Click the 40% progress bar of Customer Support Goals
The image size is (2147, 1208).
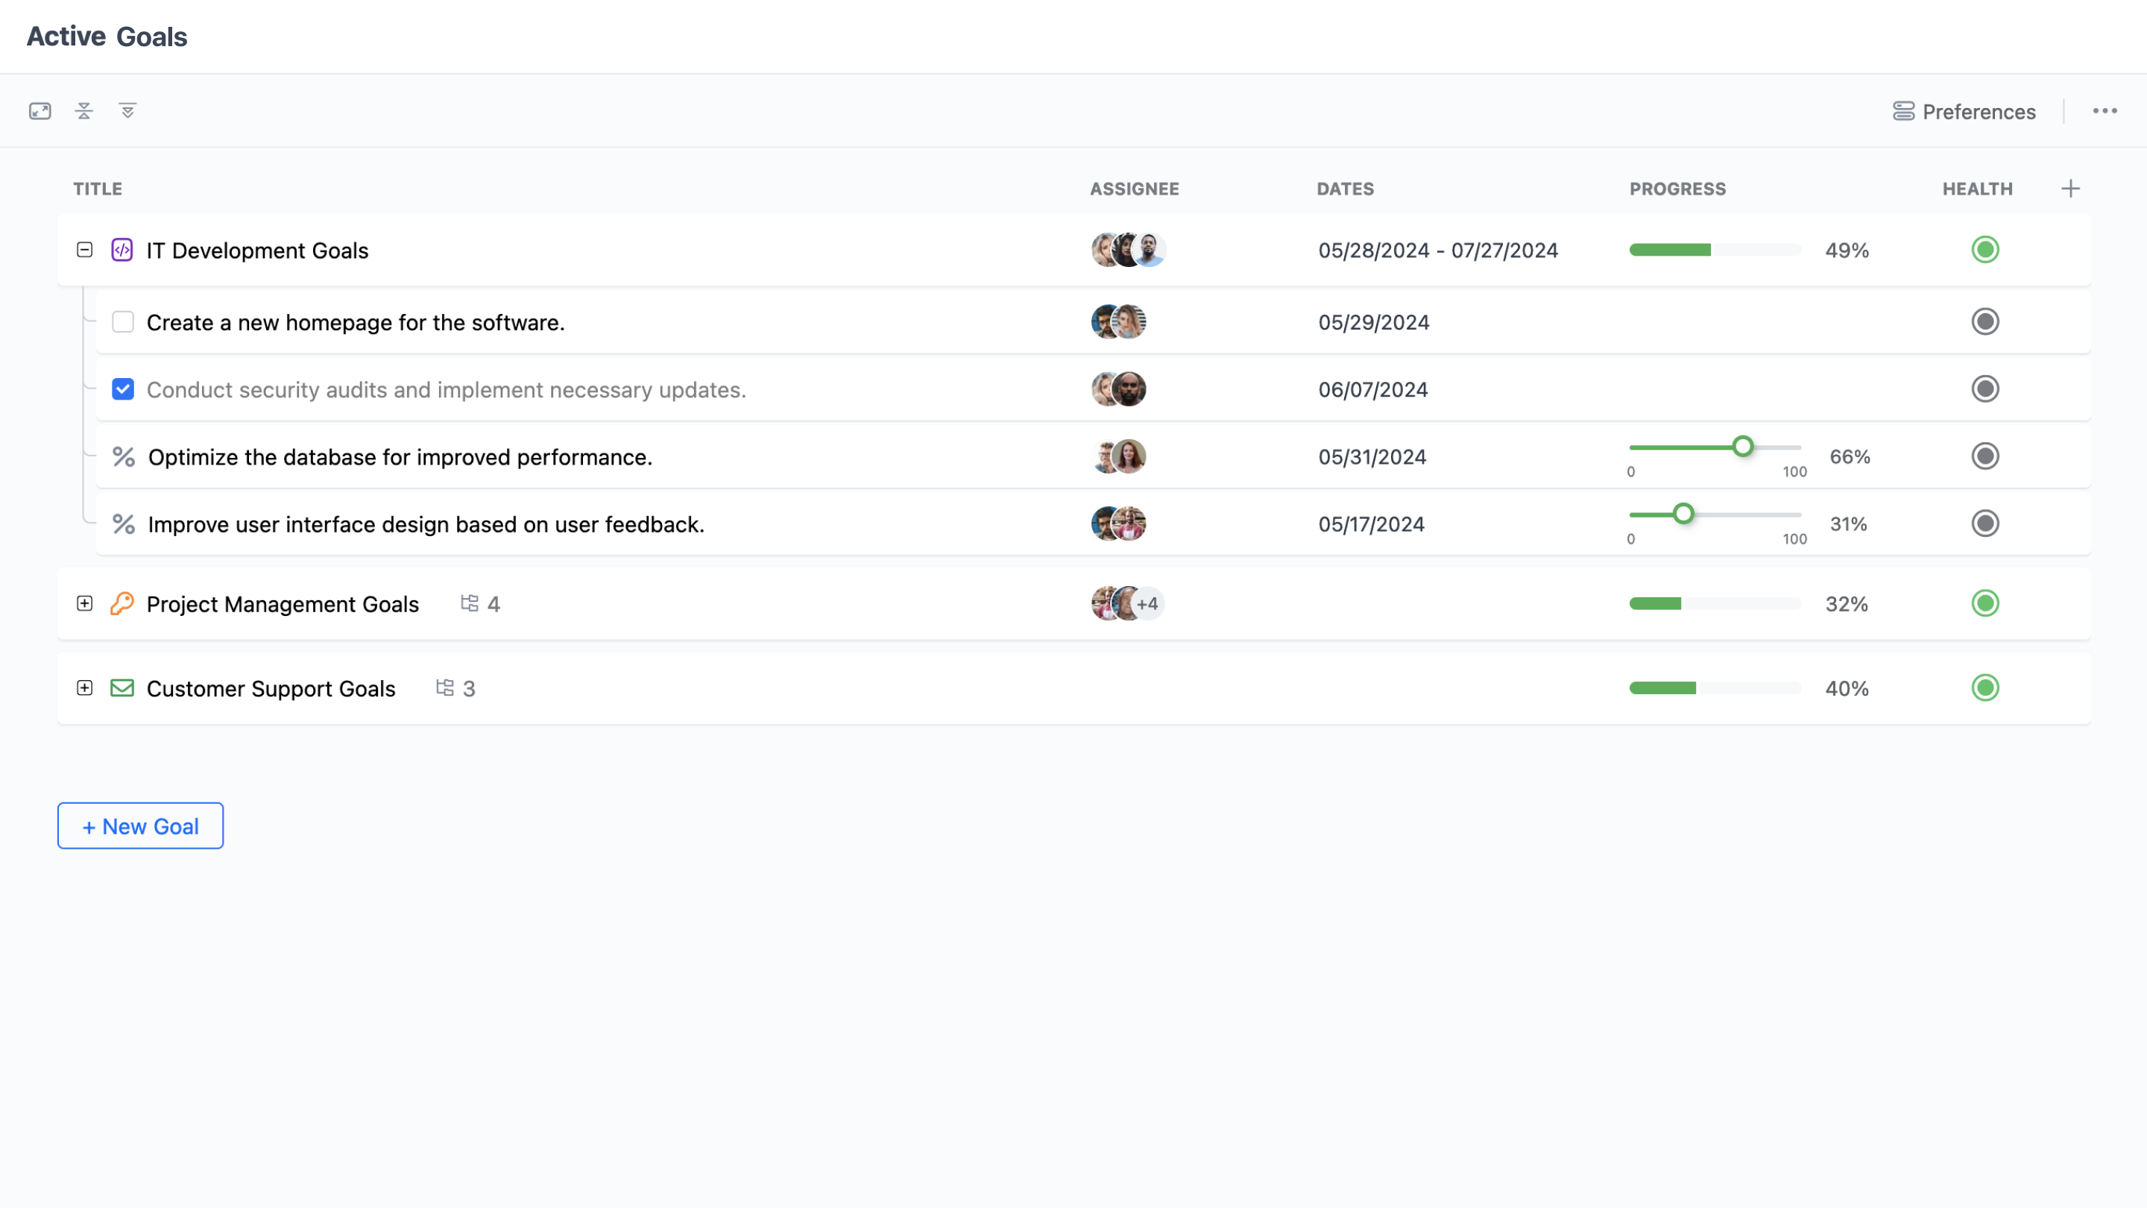click(x=1715, y=688)
